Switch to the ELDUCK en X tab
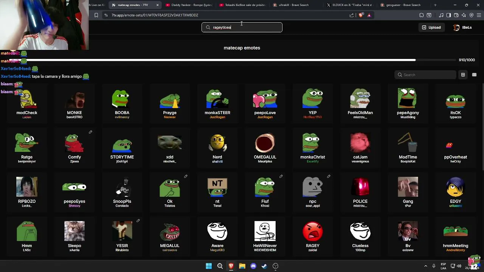The height and width of the screenshot is (272, 484). click(x=350, y=5)
